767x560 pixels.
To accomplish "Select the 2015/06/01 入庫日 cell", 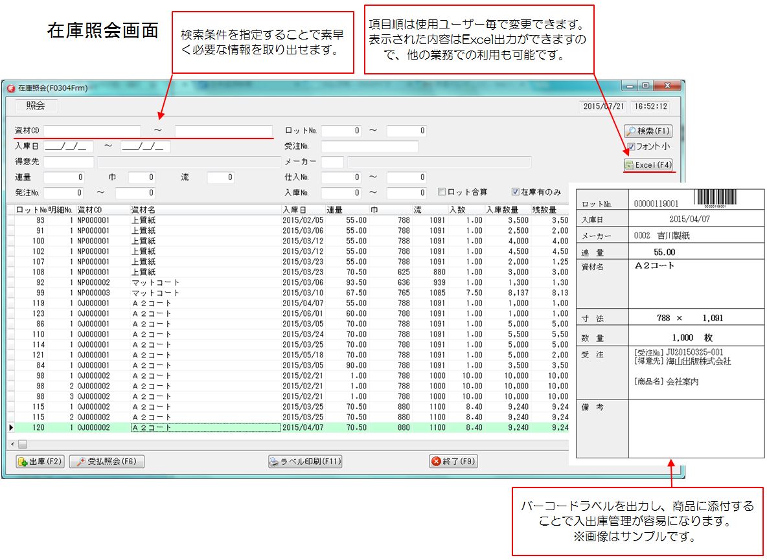I will 303,314.
